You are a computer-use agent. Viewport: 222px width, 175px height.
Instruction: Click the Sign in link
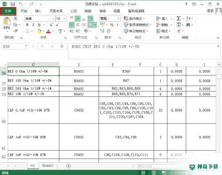pyautogui.click(x=210, y=11)
